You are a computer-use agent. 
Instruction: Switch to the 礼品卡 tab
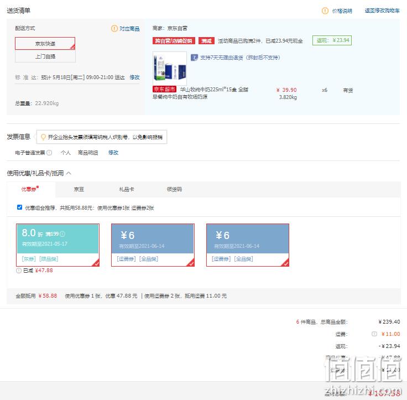(x=127, y=189)
